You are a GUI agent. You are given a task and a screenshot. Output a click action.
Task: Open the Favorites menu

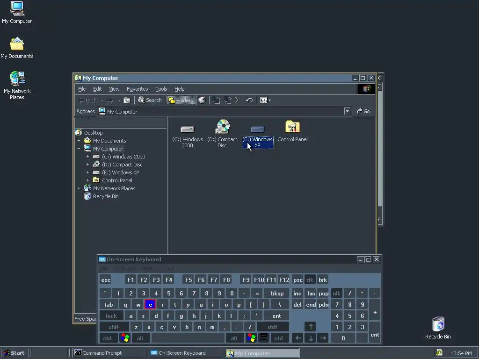click(137, 89)
